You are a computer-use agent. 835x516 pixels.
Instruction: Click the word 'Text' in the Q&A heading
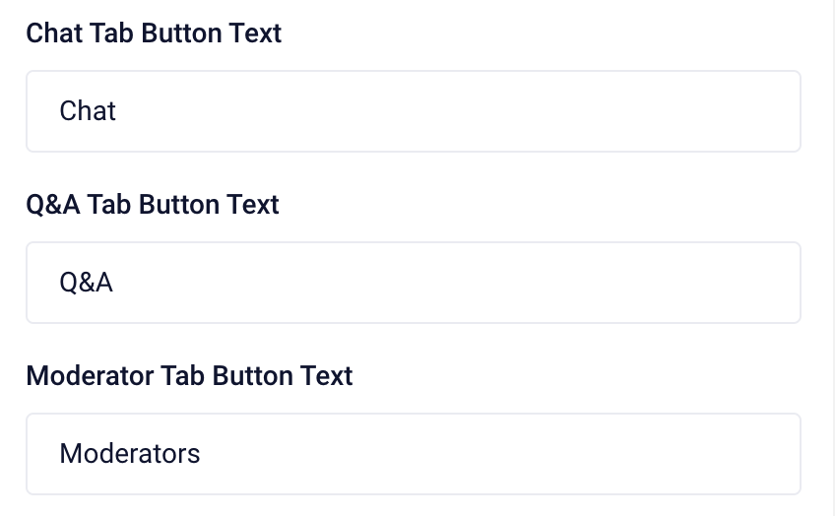pos(253,205)
